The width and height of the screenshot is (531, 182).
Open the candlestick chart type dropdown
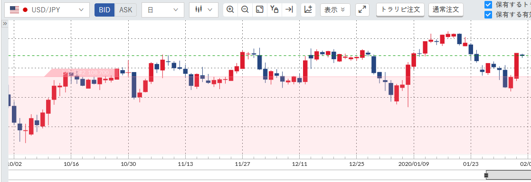(x=204, y=10)
